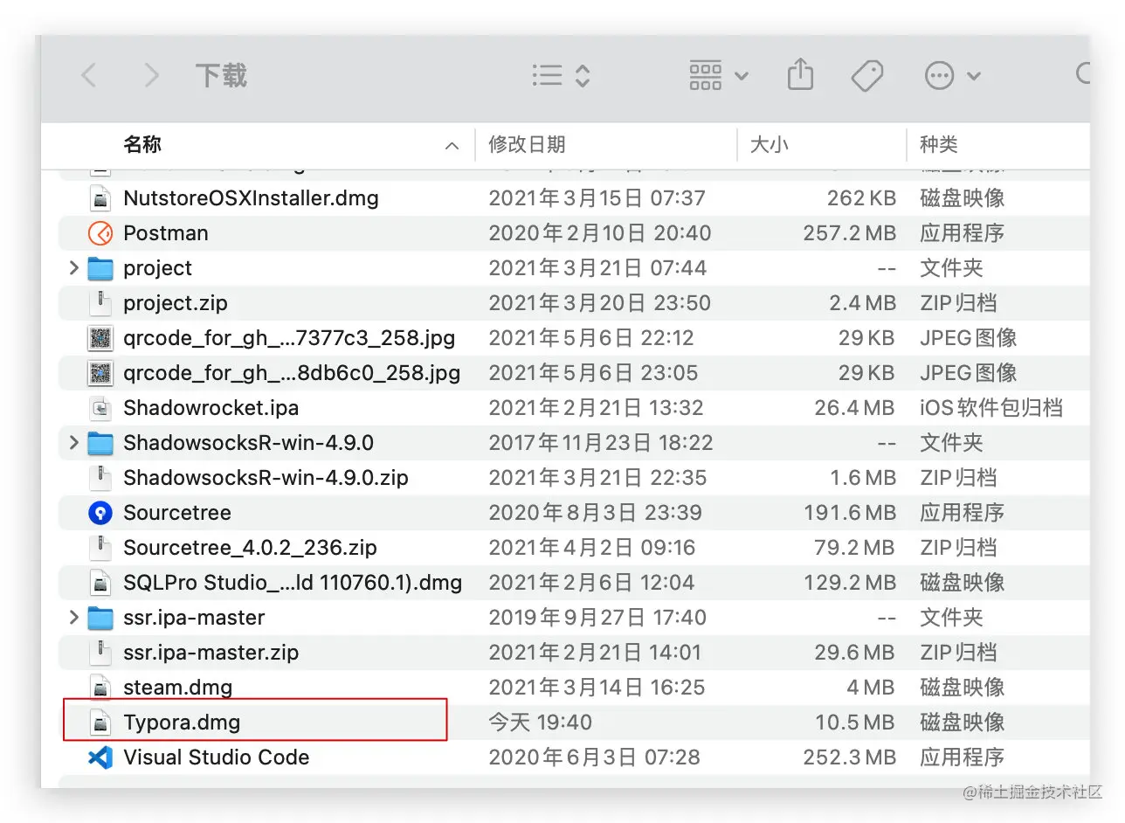Click the 191.6 MB size of Sourcetree
Image resolution: width=1125 pixels, height=823 pixels.
(850, 513)
